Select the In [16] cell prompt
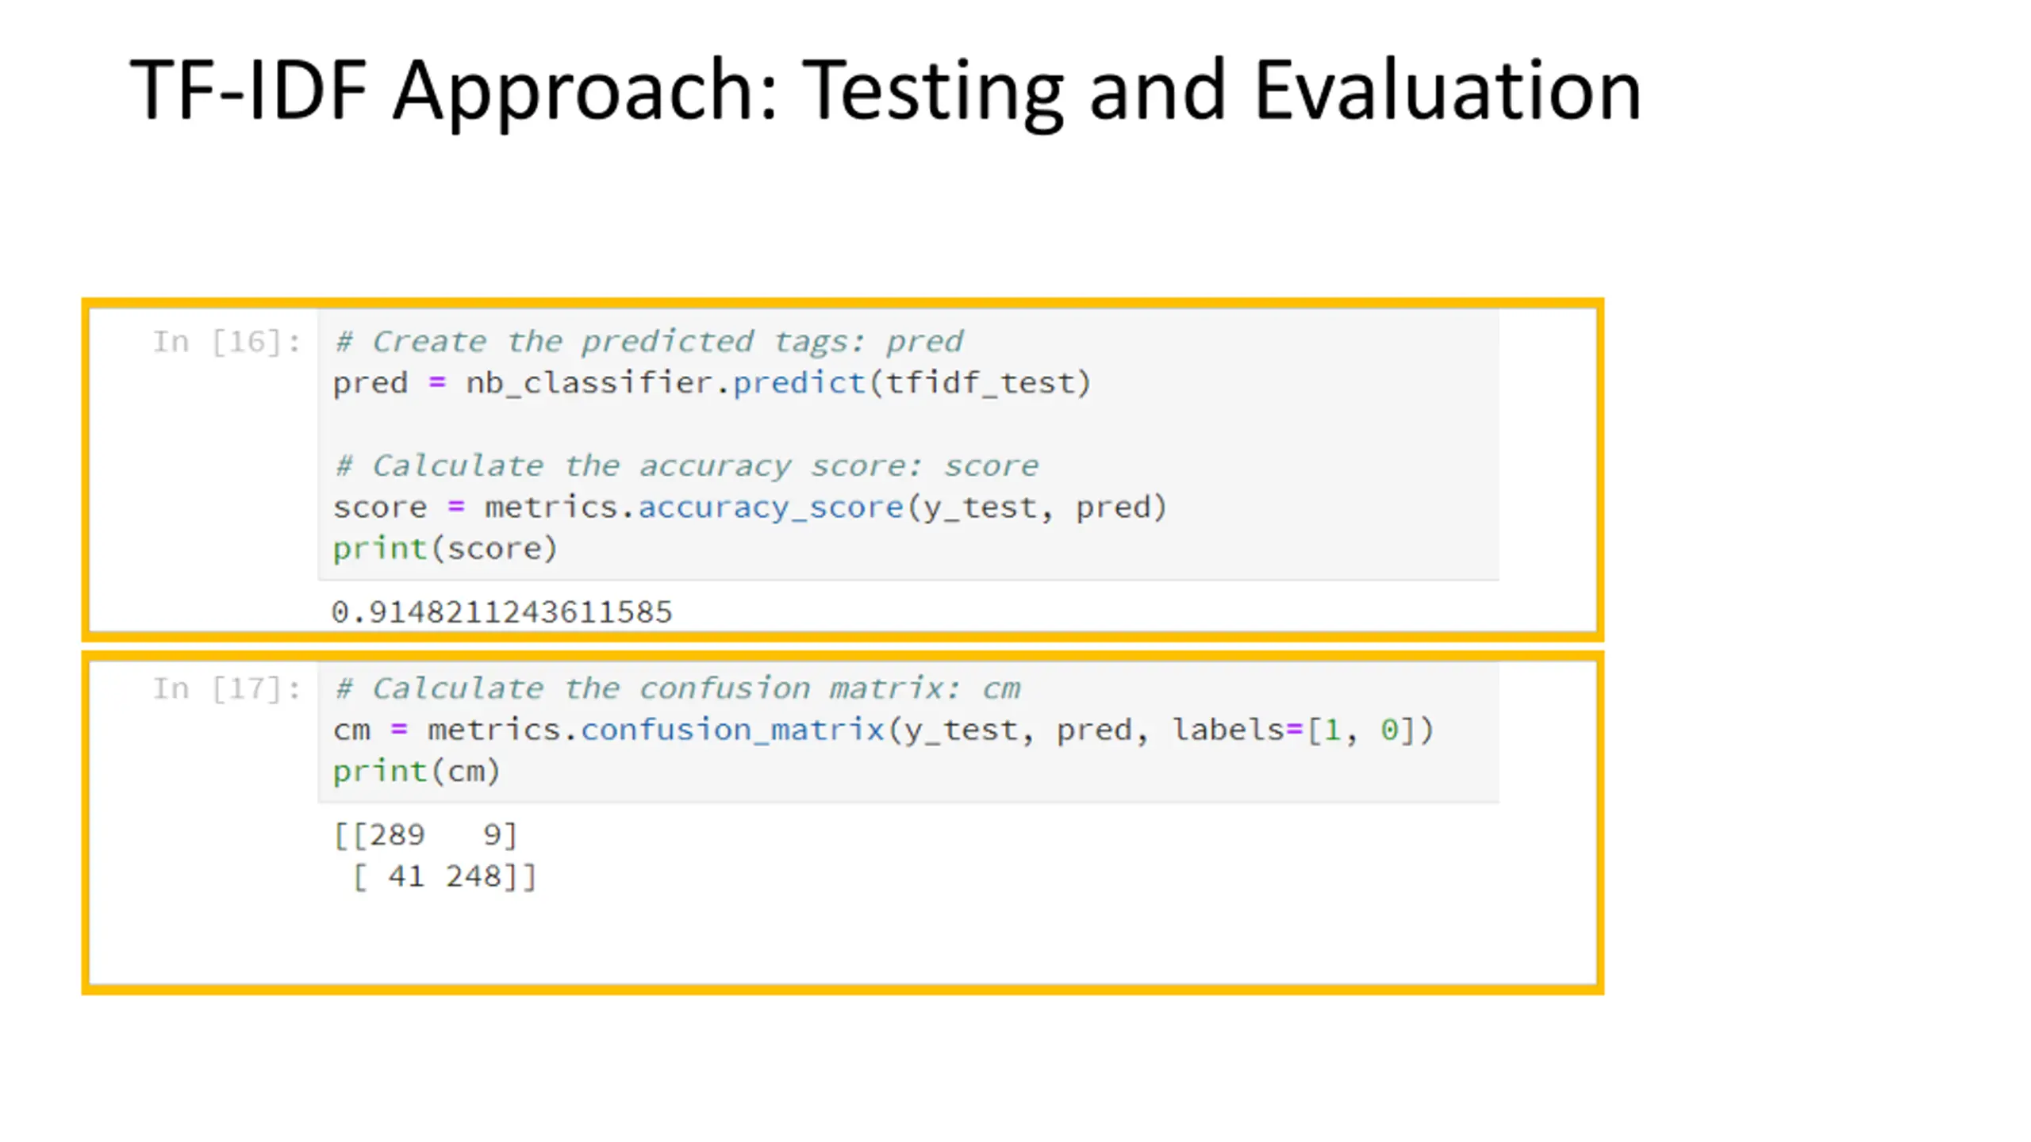 (x=227, y=342)
